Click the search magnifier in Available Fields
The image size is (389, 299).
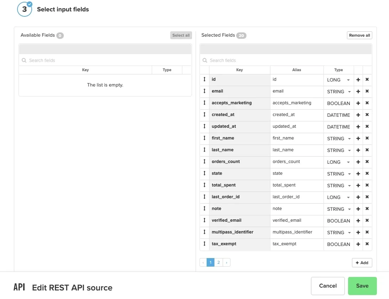24,60
